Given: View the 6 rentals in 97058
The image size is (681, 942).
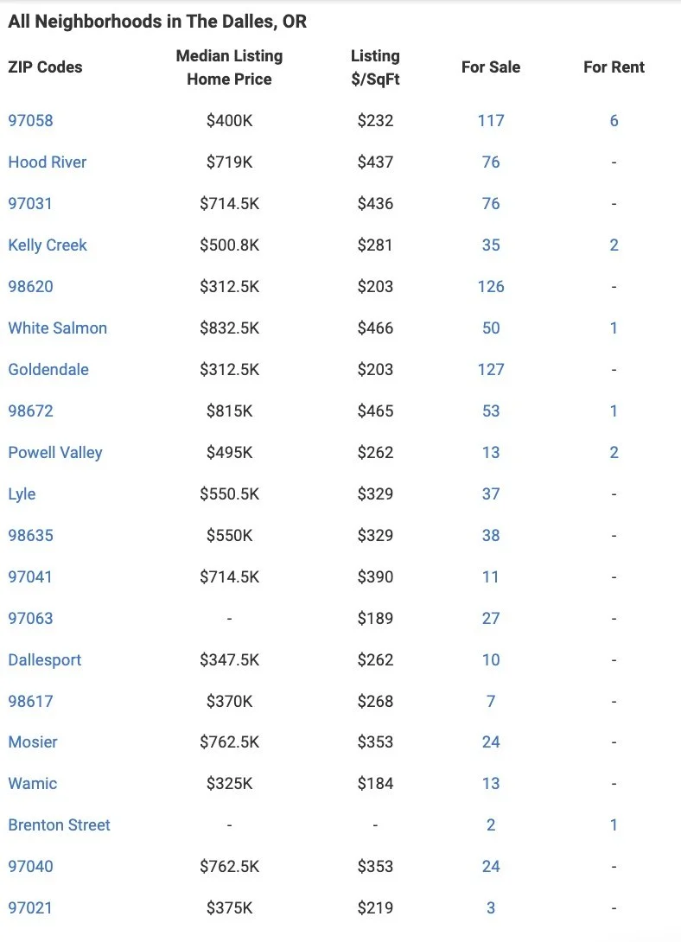Looking at the screenshot, I should [614, 121].
